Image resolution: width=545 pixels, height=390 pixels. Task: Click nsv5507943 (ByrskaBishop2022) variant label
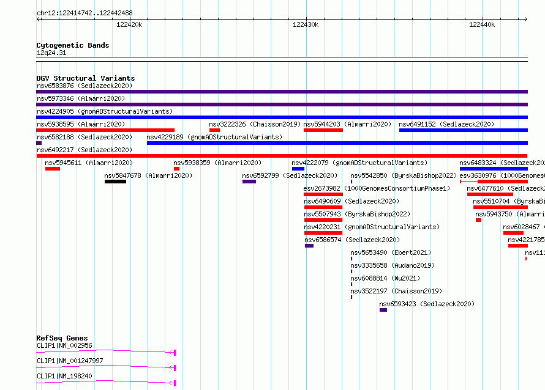pos(357,214)
